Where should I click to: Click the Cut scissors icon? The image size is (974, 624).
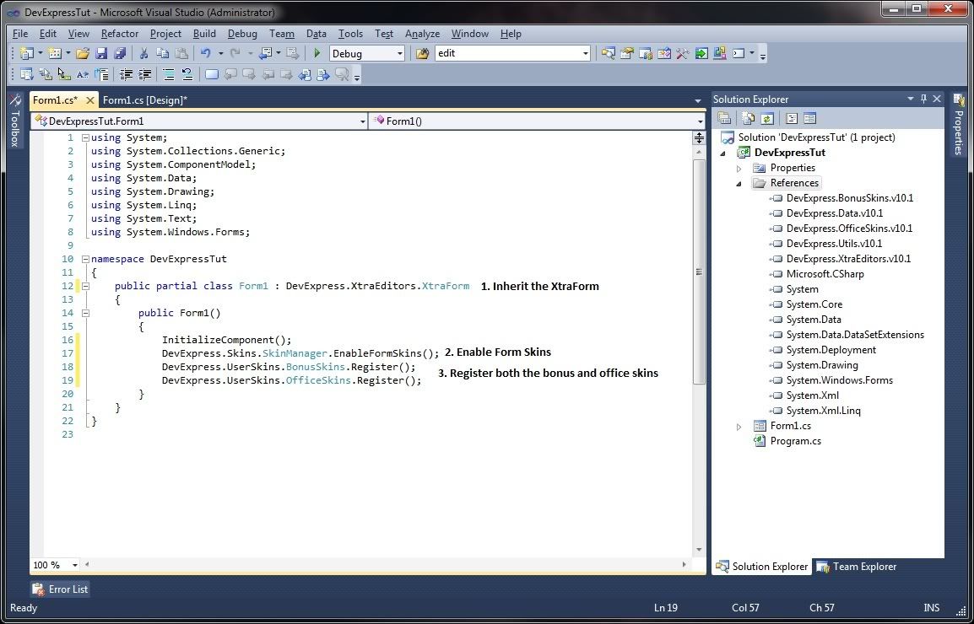pos(144,53)
